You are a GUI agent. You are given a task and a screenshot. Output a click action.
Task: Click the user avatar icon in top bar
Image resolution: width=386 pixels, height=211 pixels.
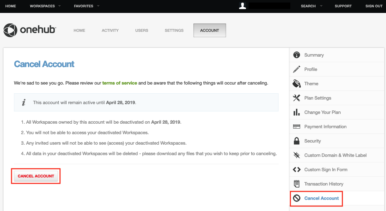pyautogui.click(x=243, y=6)
